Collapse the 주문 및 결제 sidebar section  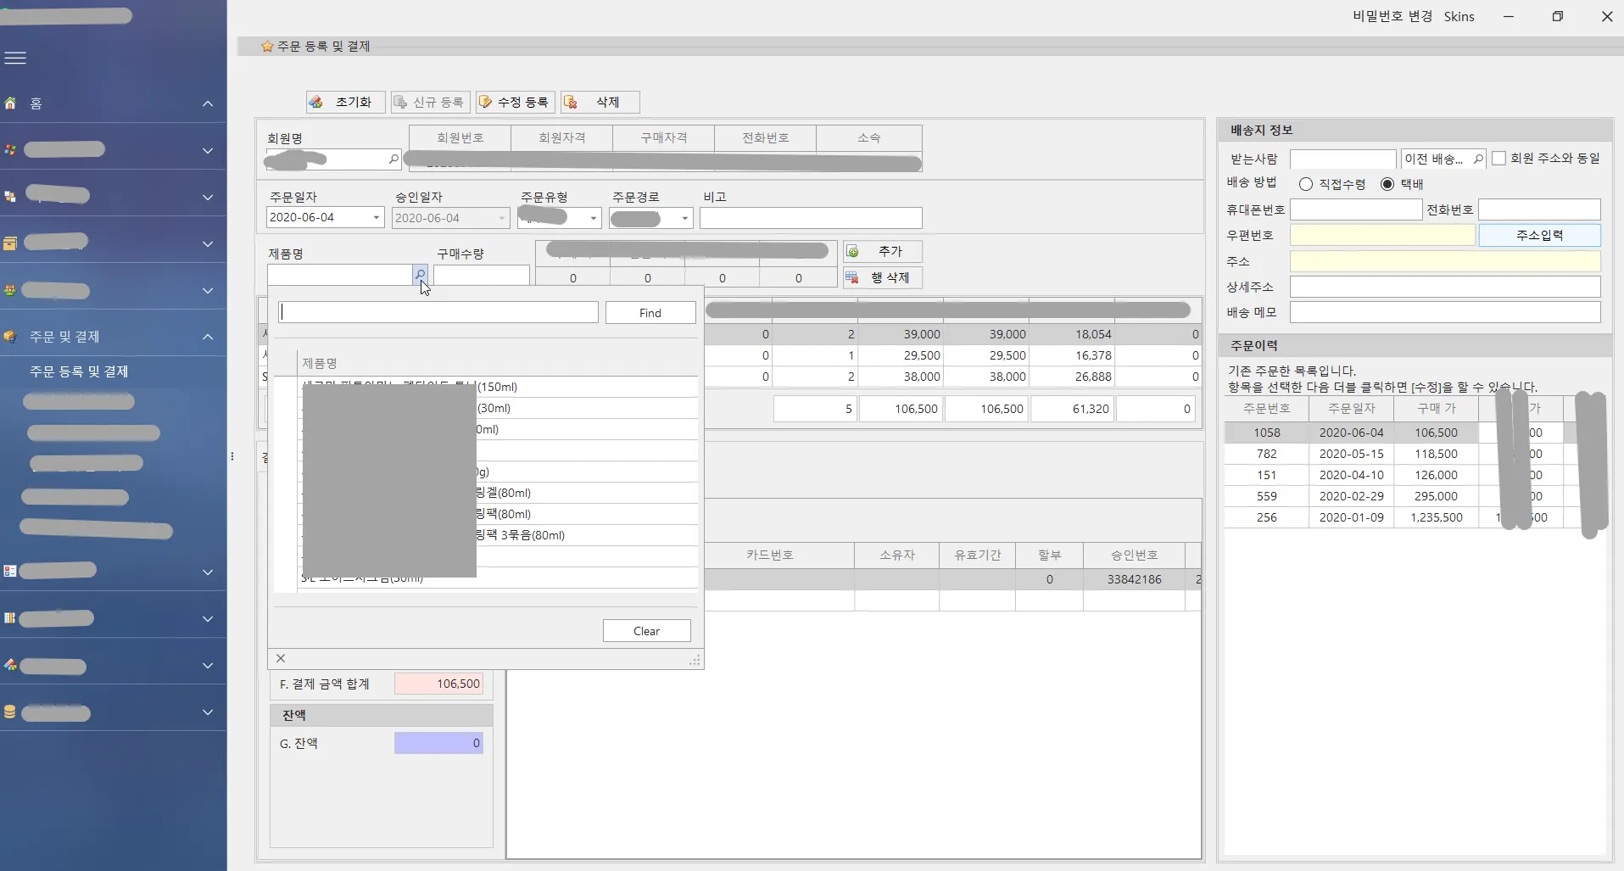point(208,337)
